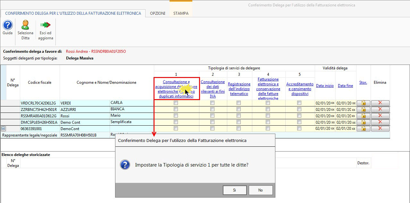Enable service 2 for VERDI CARLA
This screenshot has height=203, width=410.
coord(212,103)
